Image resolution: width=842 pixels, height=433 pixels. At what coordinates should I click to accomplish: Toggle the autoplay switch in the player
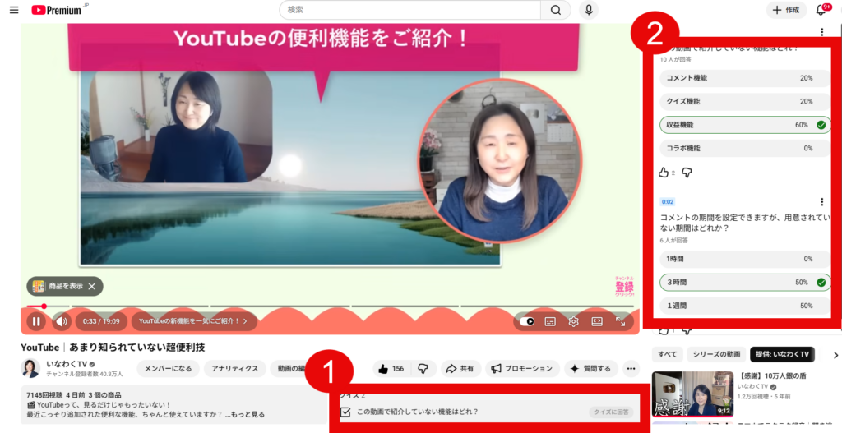pyautogui.click(x=527, y=321)
